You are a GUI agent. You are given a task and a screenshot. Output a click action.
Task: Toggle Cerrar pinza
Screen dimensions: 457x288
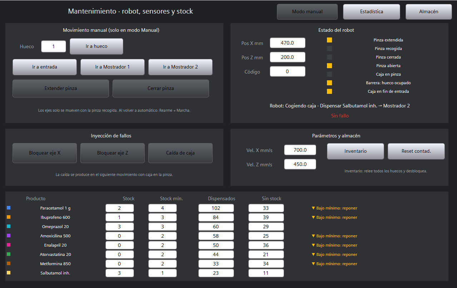pos(161,89)
